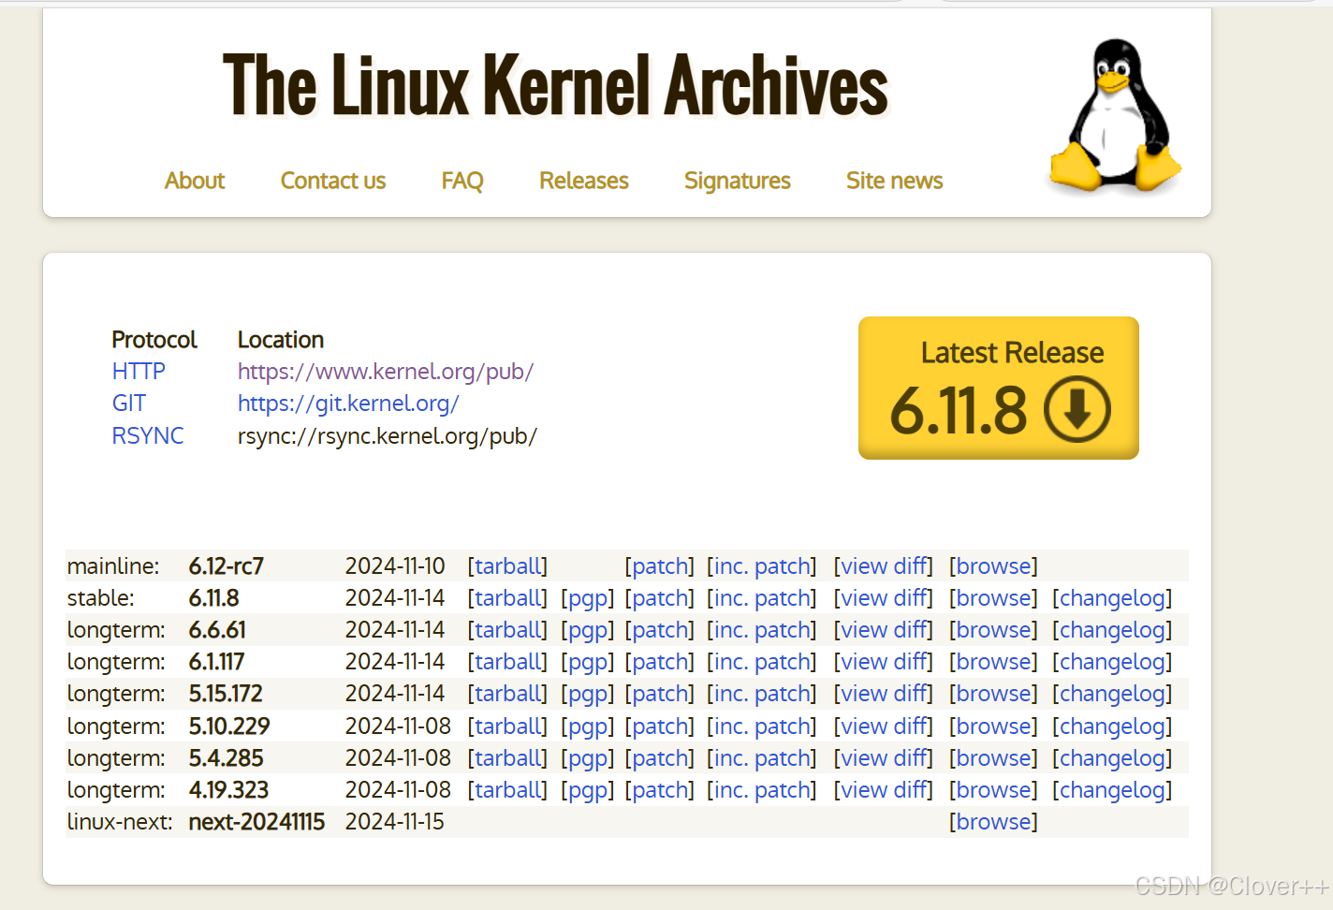Open inc. patch for longterm 5.10.229

tap(762, 727)
